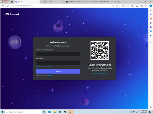The width and height of the screenshot is (153, 114).
Task: View site information lock icon
Action: pyautogui.click(x=13, y=6)
